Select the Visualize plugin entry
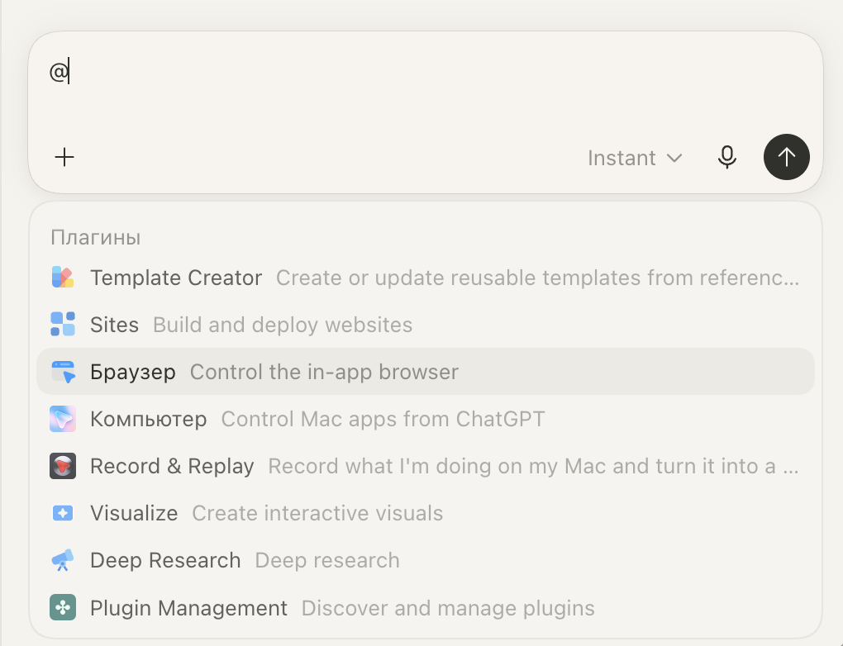 pos(426,513)
